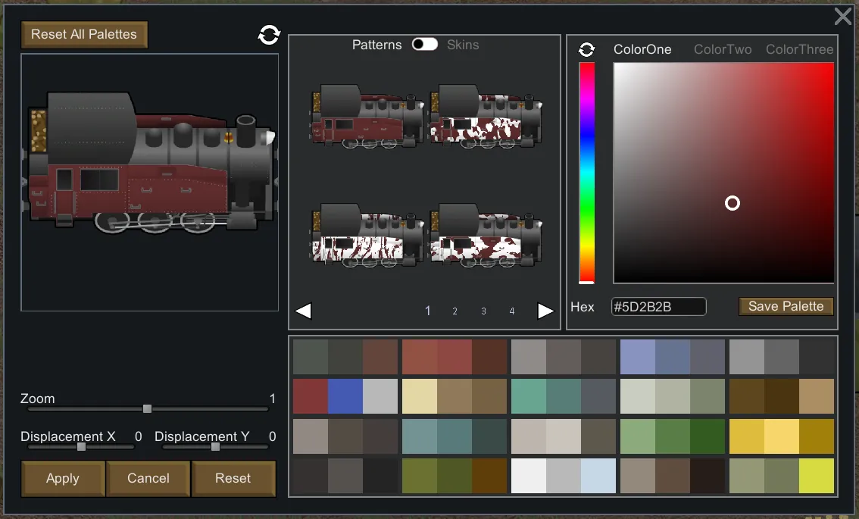Jump to pattern page 3
859x519 pixels.
[x=483, y=311]
